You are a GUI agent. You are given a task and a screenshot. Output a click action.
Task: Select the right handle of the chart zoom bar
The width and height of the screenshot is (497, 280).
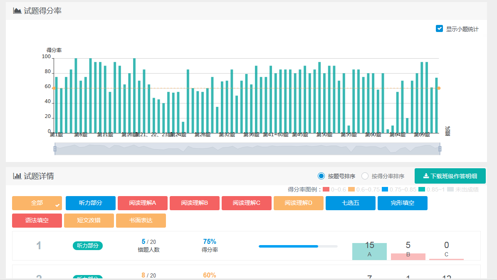coord(440,149)
